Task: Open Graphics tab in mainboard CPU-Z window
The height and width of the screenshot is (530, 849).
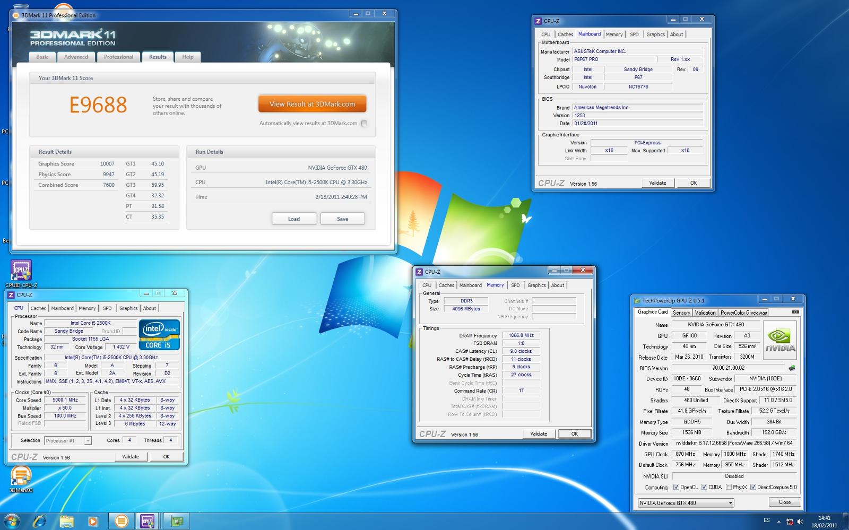Action: coord(655,34)
